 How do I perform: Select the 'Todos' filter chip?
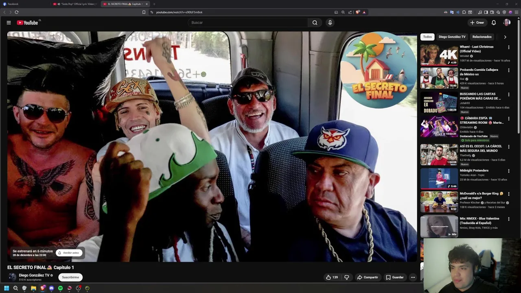(x=427, y=37)
